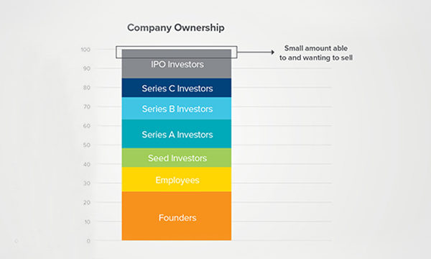Click the light blue Series B Investors block
431x259 pixels.
(x=177, y=109)
